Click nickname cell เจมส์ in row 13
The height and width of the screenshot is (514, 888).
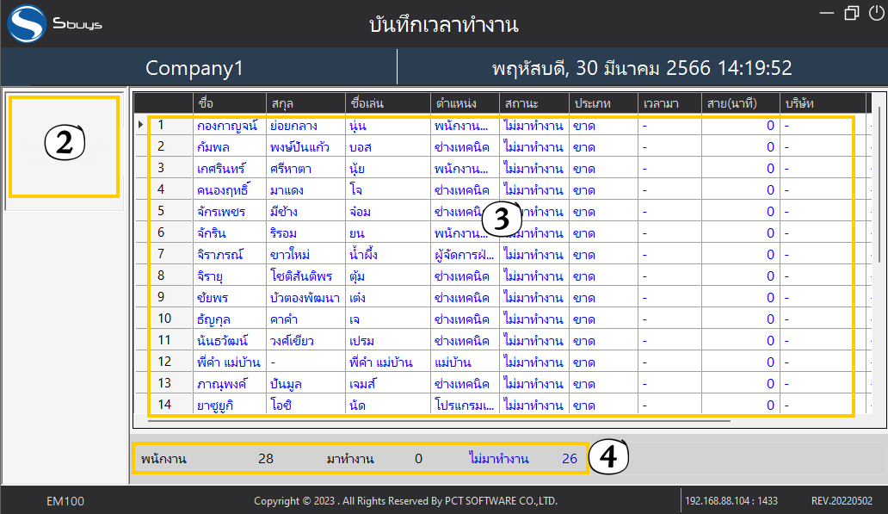pos(365,383)
